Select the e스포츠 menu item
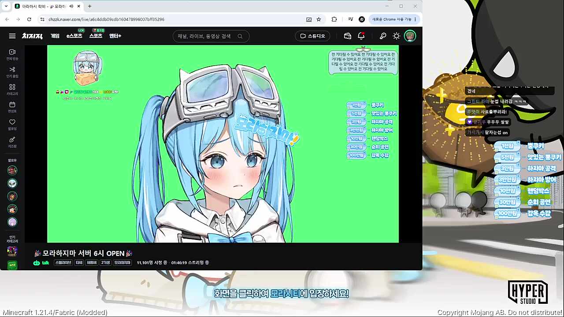The width and height of the screenshot is (564, 317). click(x=74, y=36)
